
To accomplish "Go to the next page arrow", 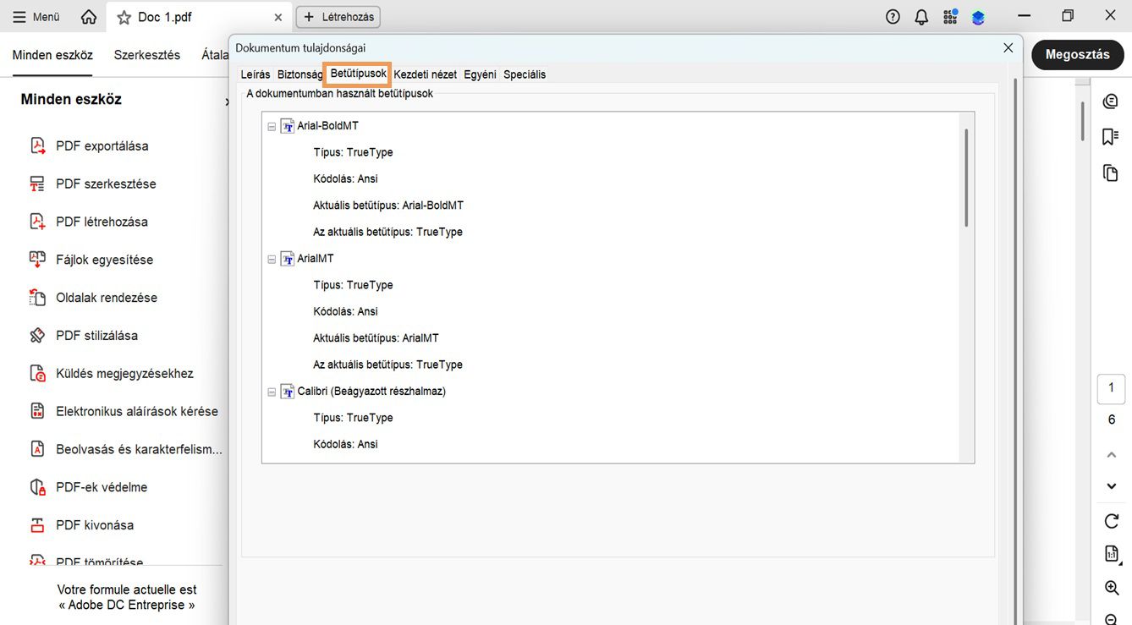I will coord(1112,486).
